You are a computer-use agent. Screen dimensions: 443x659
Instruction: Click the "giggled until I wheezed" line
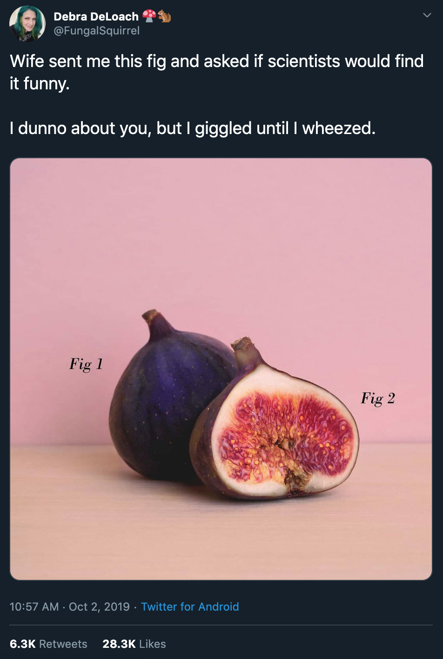[193, 128]
